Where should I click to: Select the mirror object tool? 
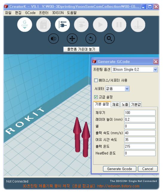click(53, 39)
